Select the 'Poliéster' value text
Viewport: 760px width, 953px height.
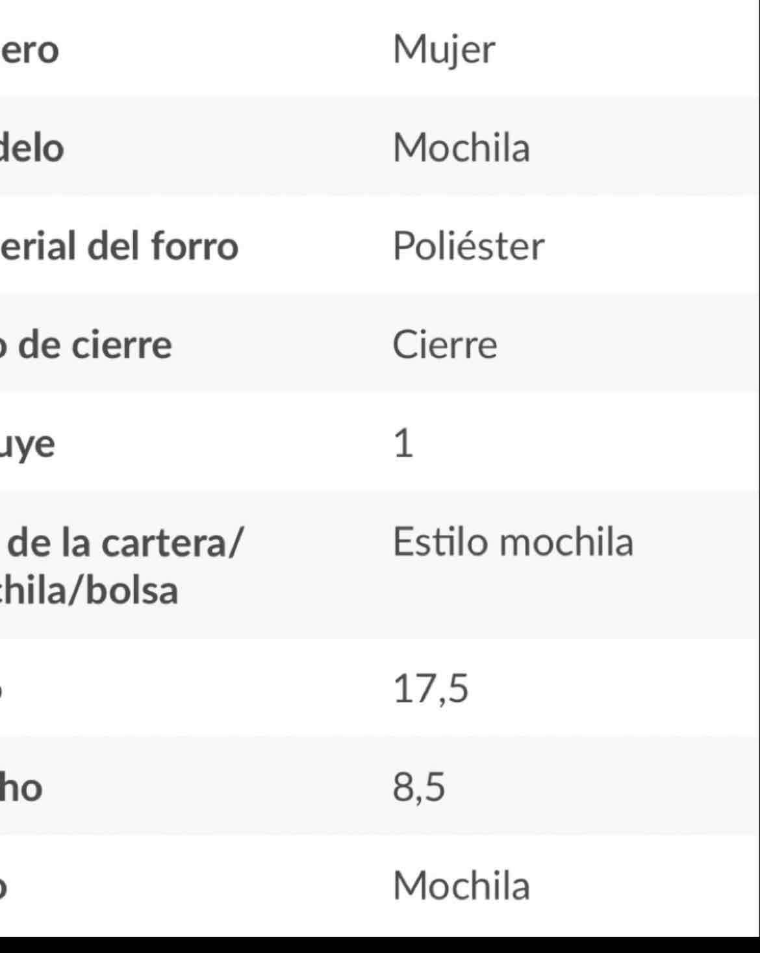(x=468, y=246)
